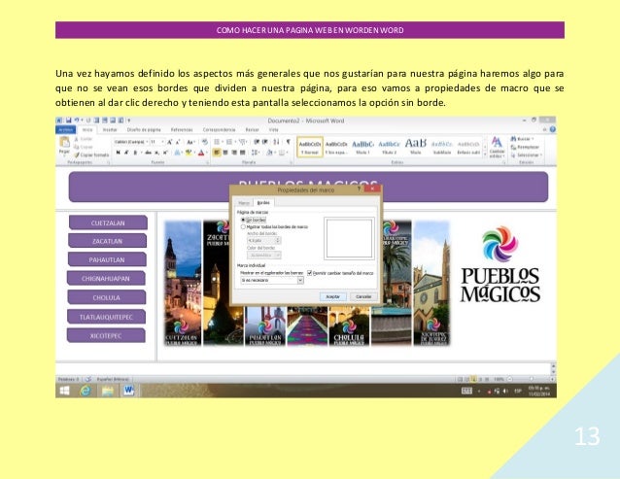
Task: Open Fuente dialog launcher arrow
Action: (207, 162)
